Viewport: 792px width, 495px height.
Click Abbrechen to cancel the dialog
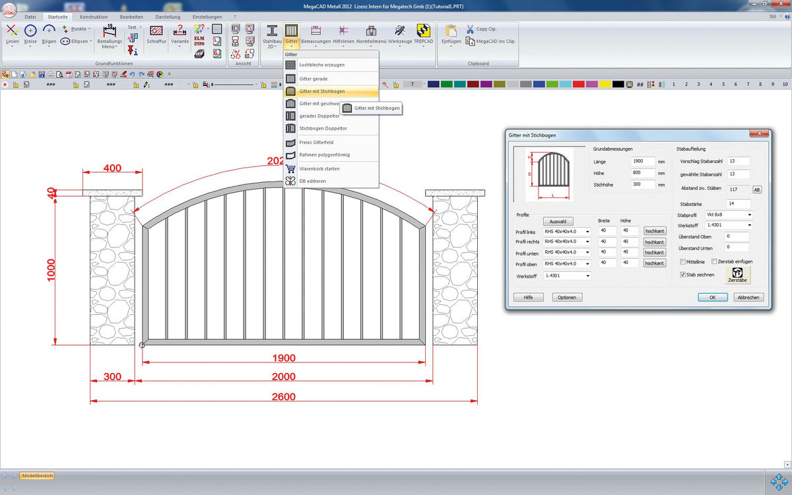click(748, 298)
